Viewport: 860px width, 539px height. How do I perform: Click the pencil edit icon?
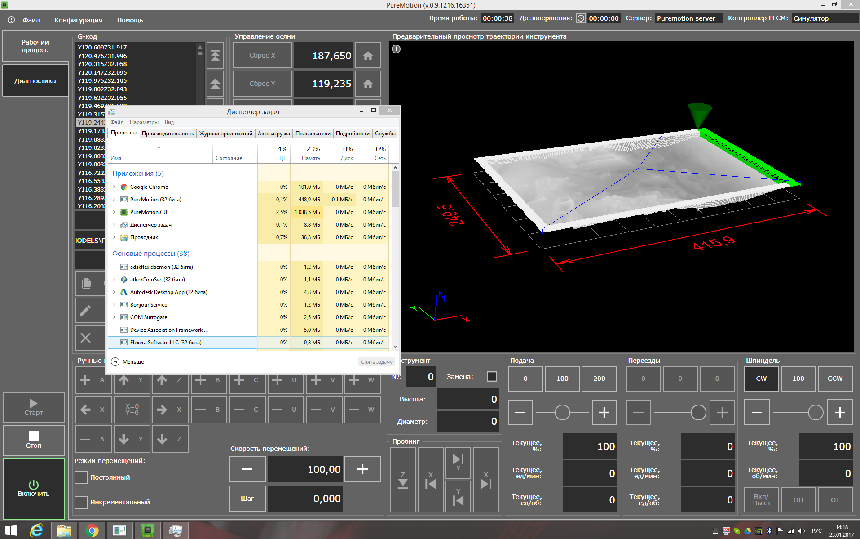click(x=86, y=310)
